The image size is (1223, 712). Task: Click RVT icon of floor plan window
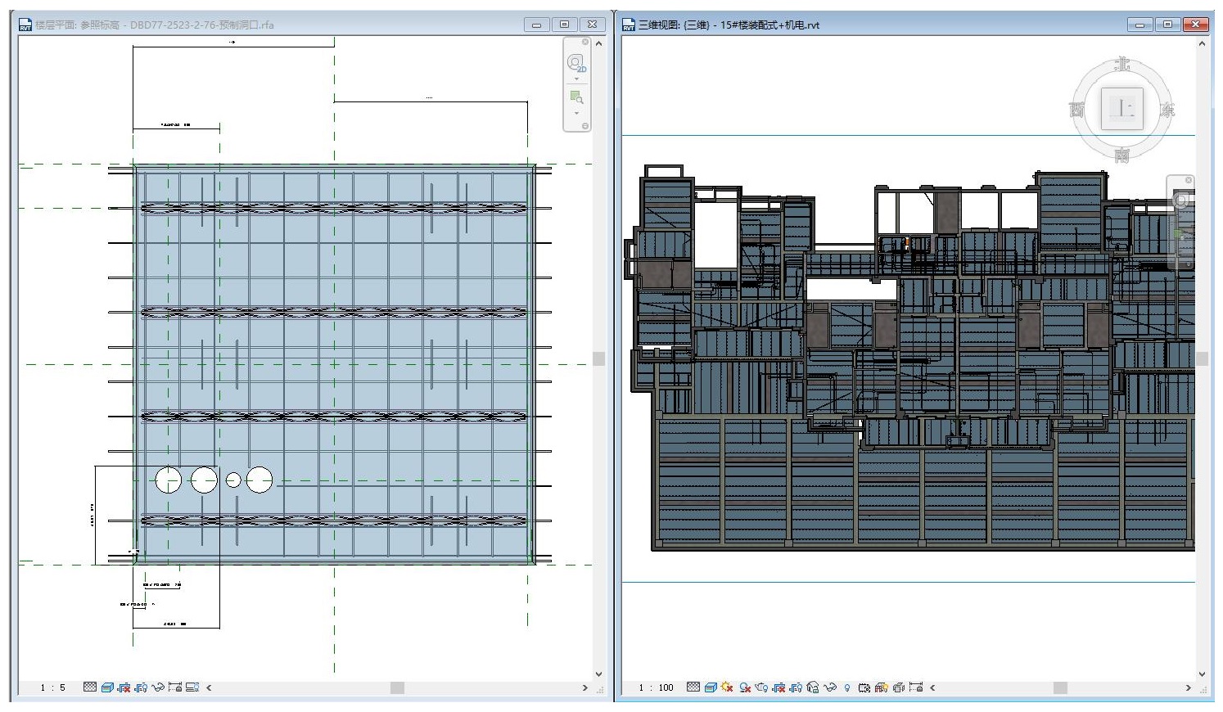pos(25,25)
